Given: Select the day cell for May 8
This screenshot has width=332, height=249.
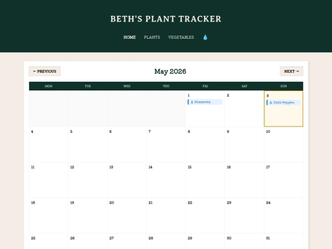Looking at the screenshot, I should (205, 144).
